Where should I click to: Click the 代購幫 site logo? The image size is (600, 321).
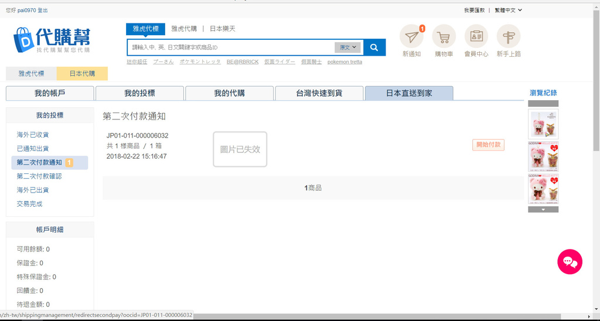coord(52,39)
